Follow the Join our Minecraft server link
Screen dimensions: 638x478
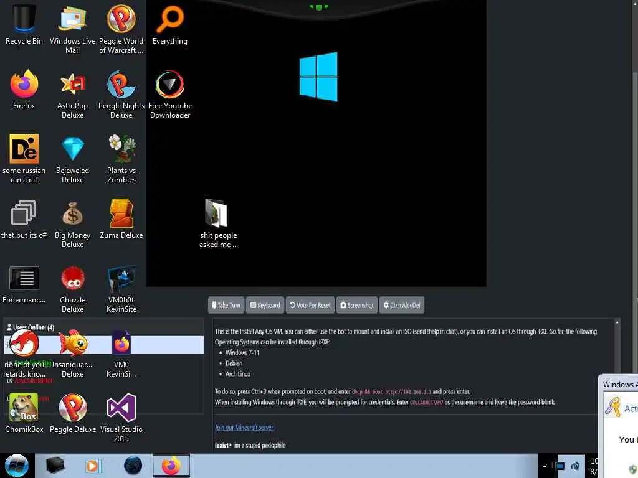(244, 428)
